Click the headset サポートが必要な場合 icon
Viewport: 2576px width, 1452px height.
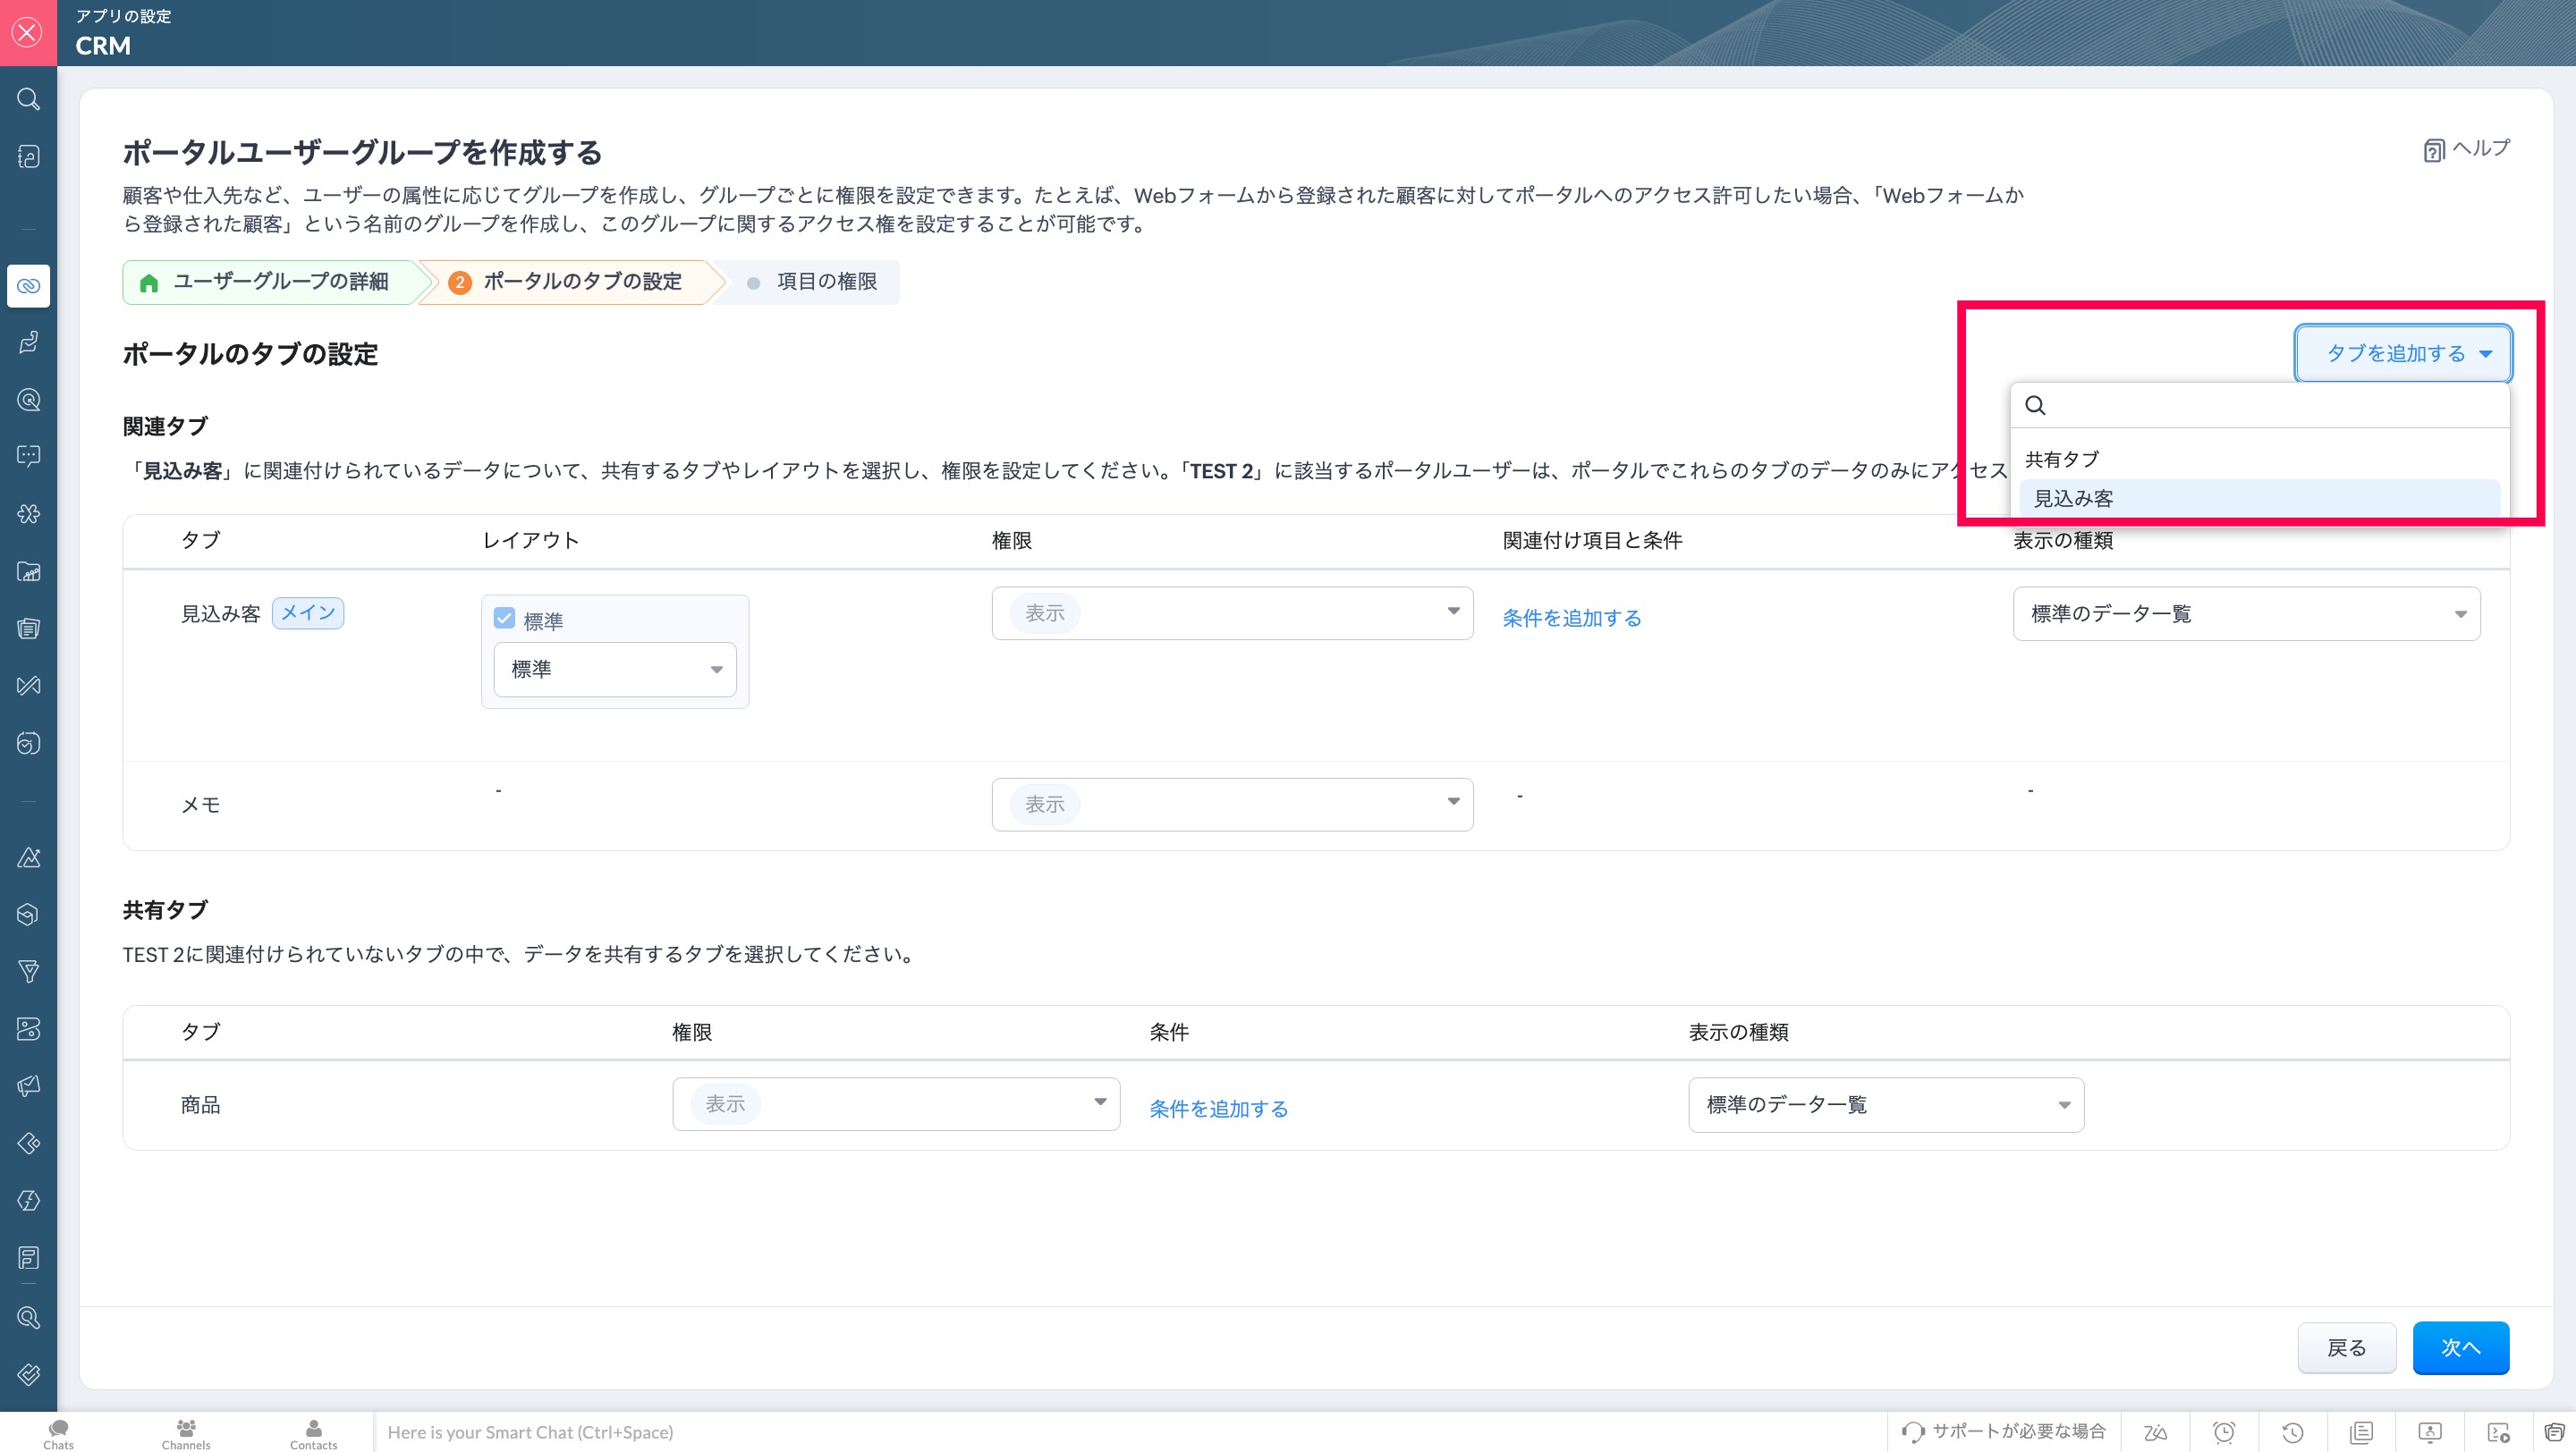pos(1913,1432)
